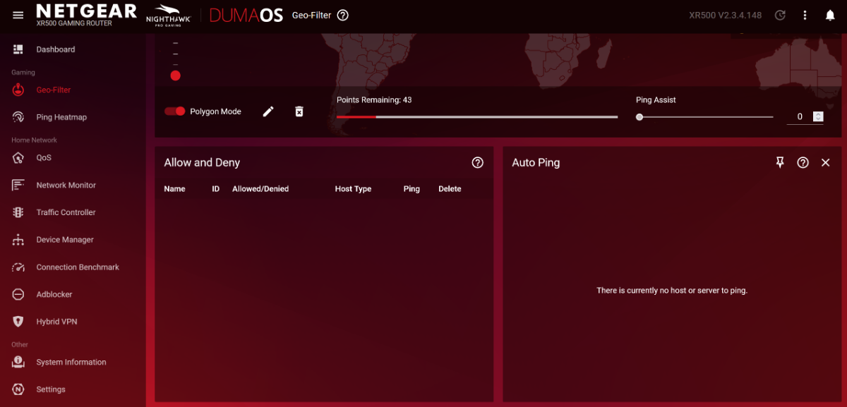Toggle Polygon Mode switch off
The image size is (847, 407).
[x=175, y=111]
